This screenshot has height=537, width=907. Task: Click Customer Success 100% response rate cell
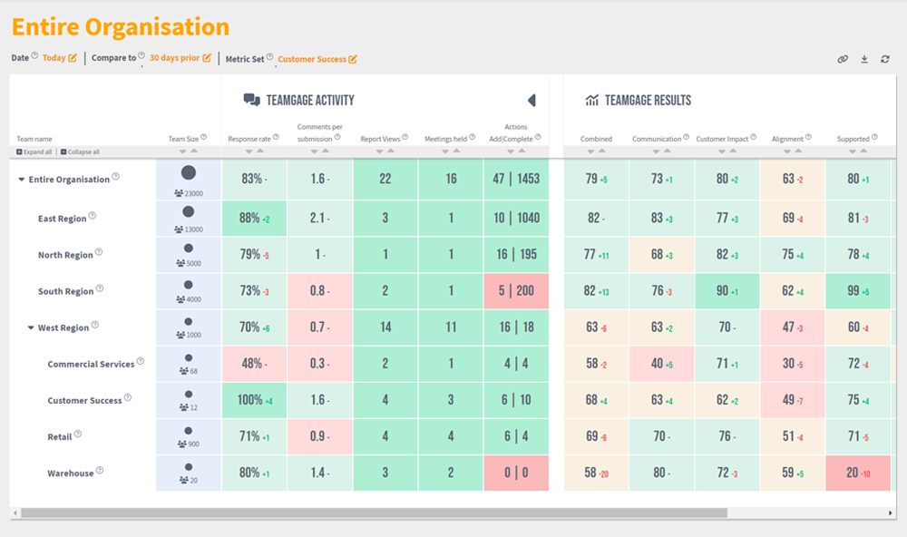[255, 400]
